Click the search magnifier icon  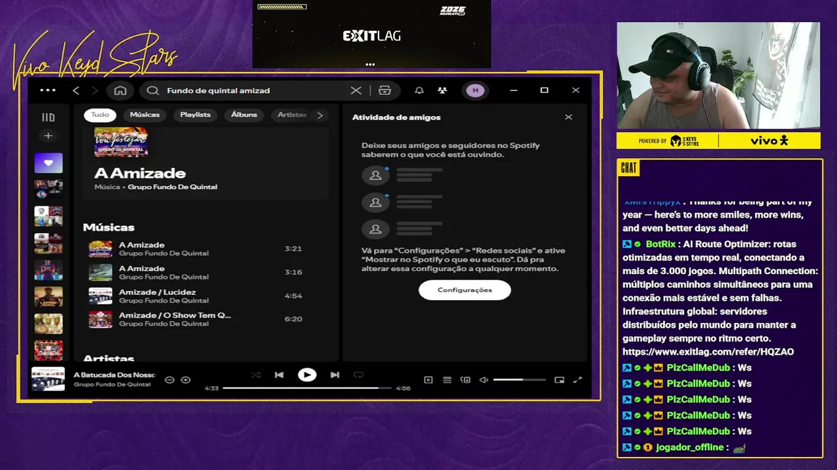coord(152,90)
